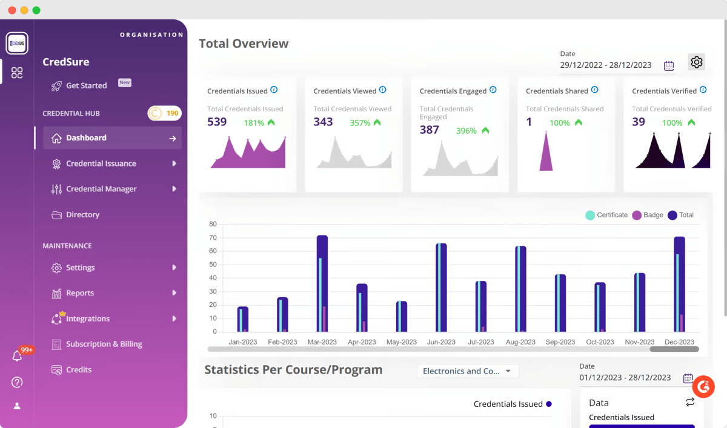727x428 pixels.
Task: Expand the Credential Manager submenu arrow
Action: (x=174, y=189)
